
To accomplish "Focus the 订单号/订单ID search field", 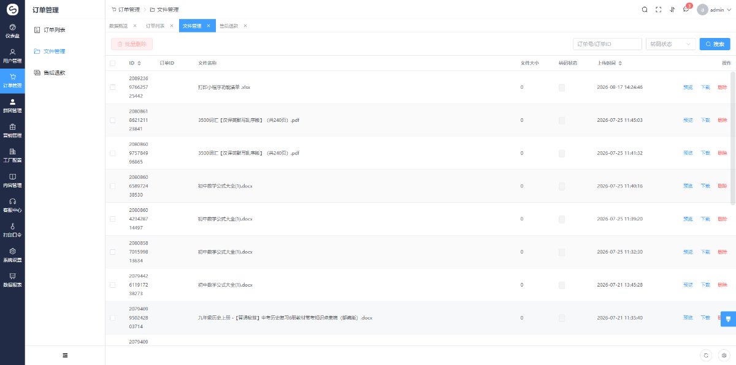I will coord(607,44).
